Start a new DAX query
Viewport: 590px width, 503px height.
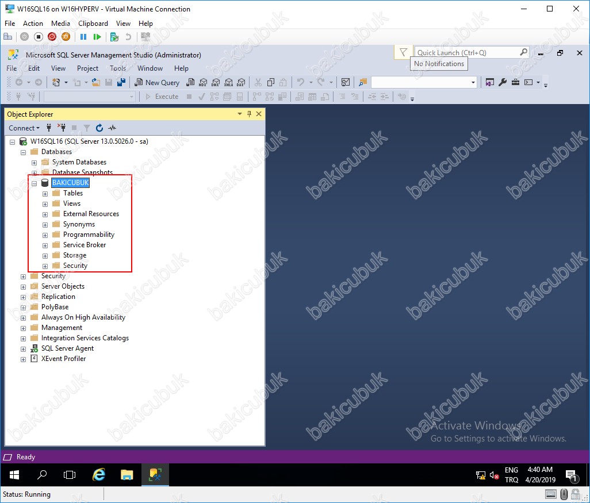click(x=241, y=82)
